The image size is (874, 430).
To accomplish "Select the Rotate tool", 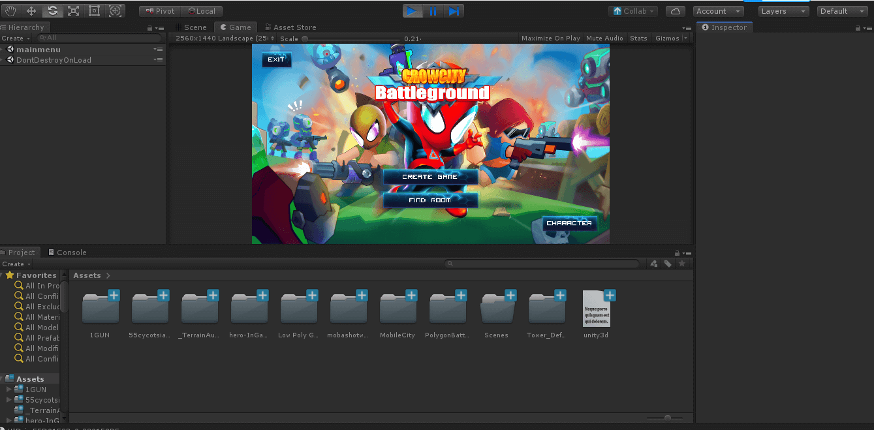I will tap(52, 11).
